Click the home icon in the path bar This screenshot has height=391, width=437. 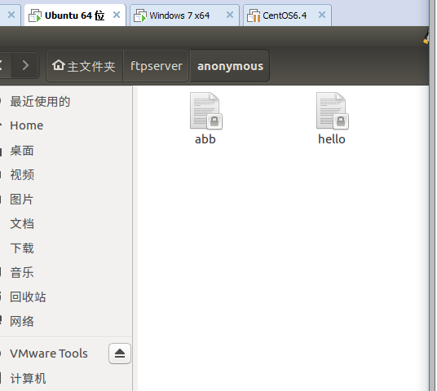pos(59,65)
